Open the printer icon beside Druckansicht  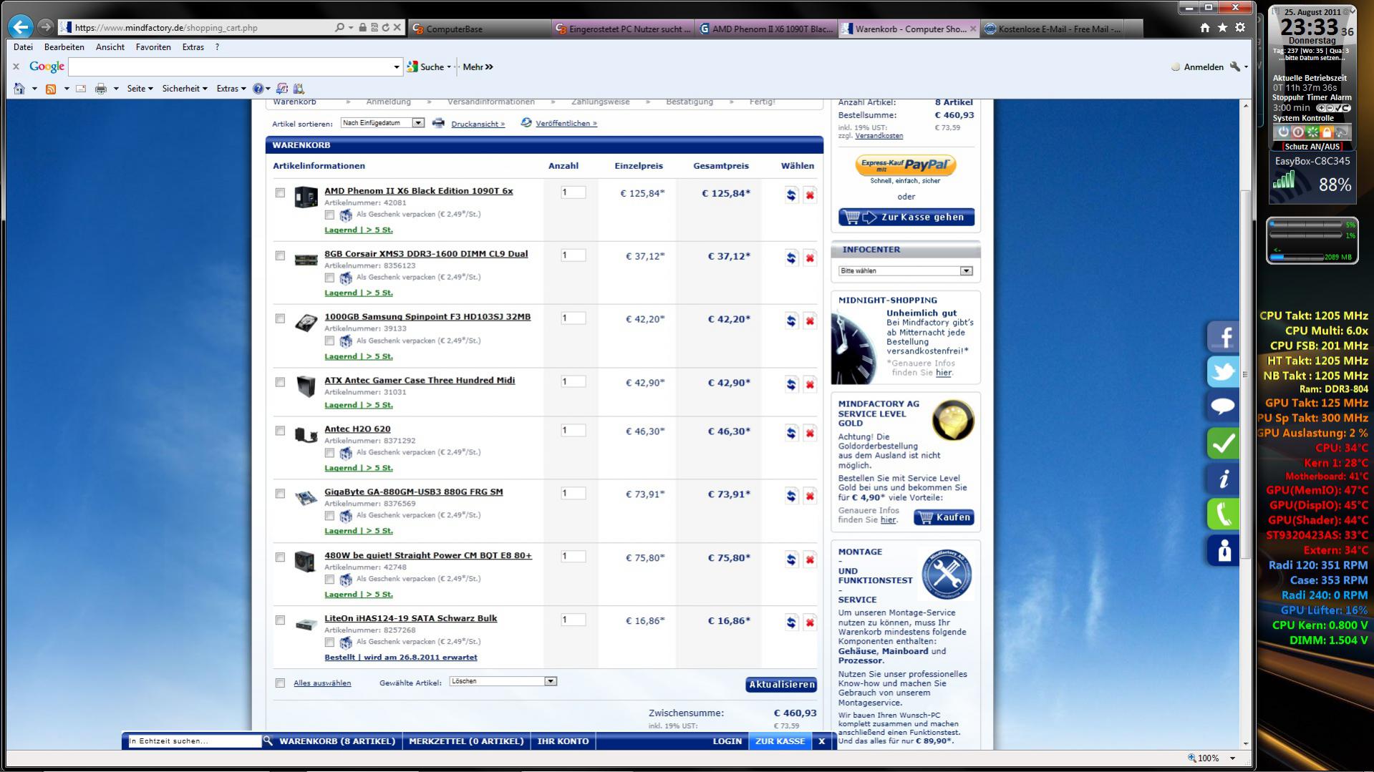[x=438, y=123]
